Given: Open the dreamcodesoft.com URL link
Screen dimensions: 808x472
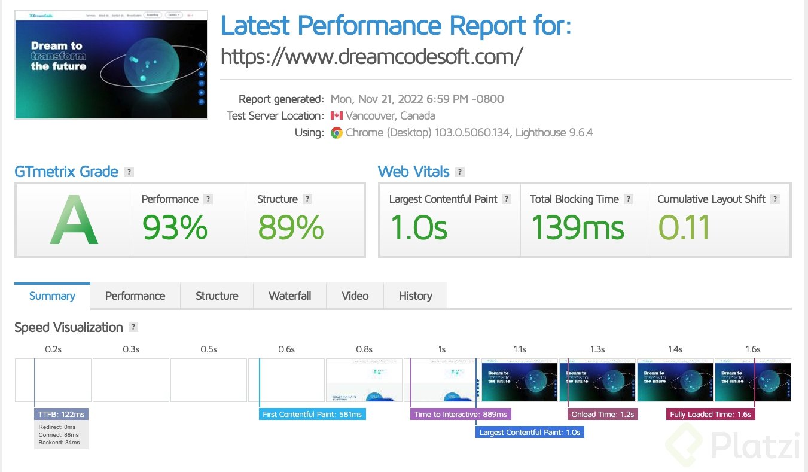Looking at the screenshot, I should 372,56.
